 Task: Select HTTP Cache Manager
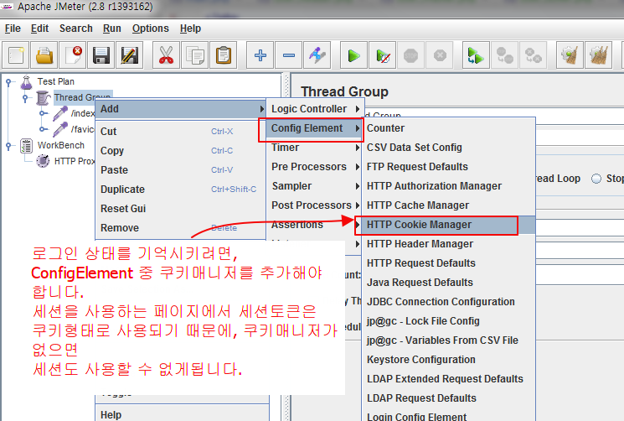pyautogui.click(x=448, y=205)
